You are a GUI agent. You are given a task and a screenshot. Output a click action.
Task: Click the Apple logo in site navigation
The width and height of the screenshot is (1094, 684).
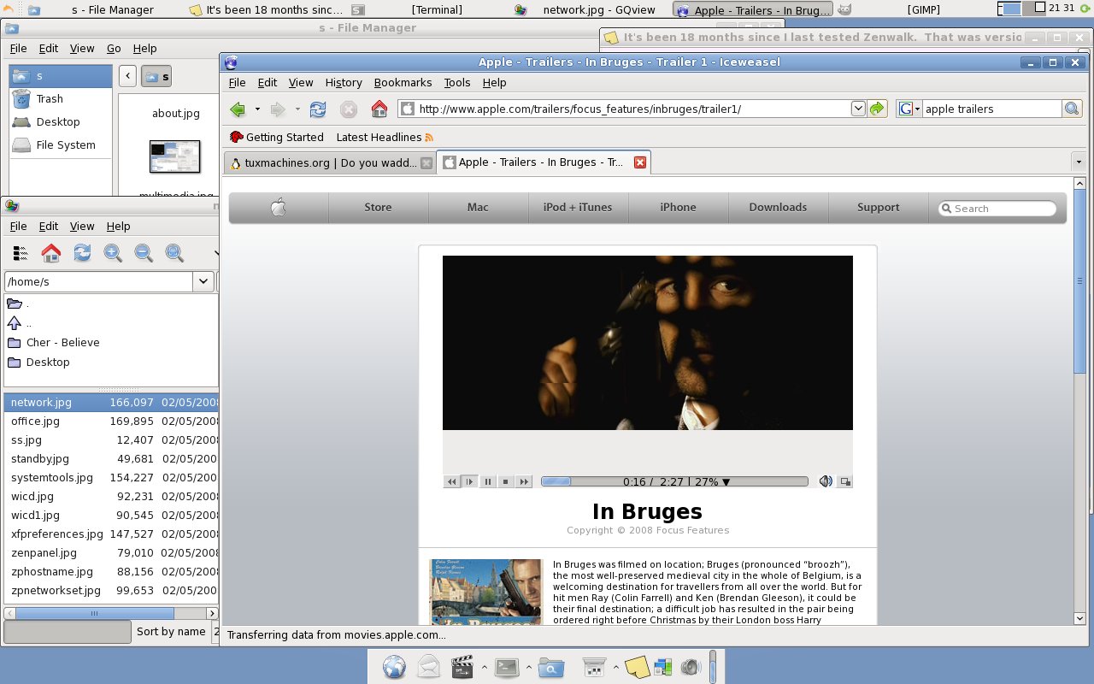[279, 207]
